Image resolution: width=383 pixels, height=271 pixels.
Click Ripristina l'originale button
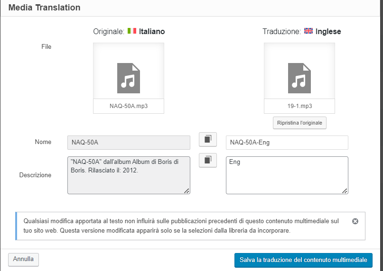(x=299, y=123)
